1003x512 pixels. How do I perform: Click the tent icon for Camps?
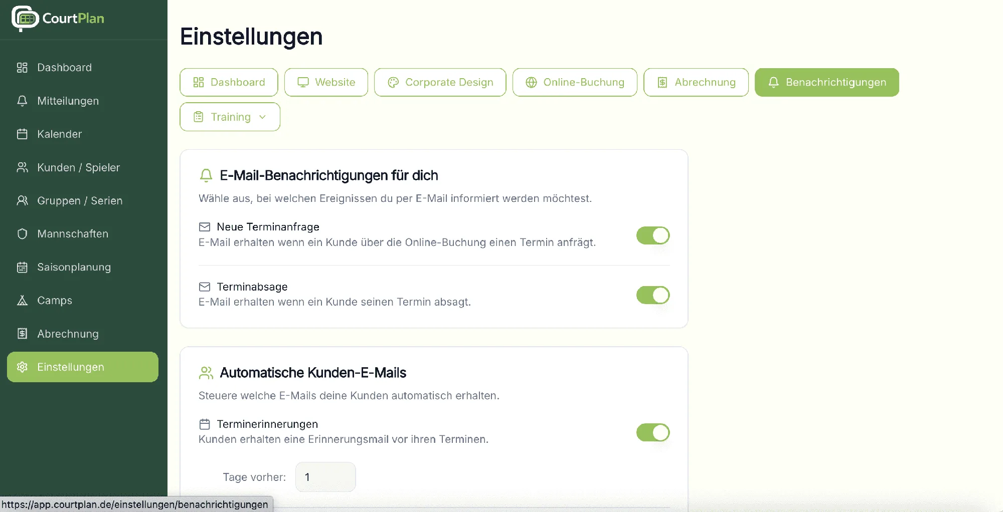(x=22, y=301)
